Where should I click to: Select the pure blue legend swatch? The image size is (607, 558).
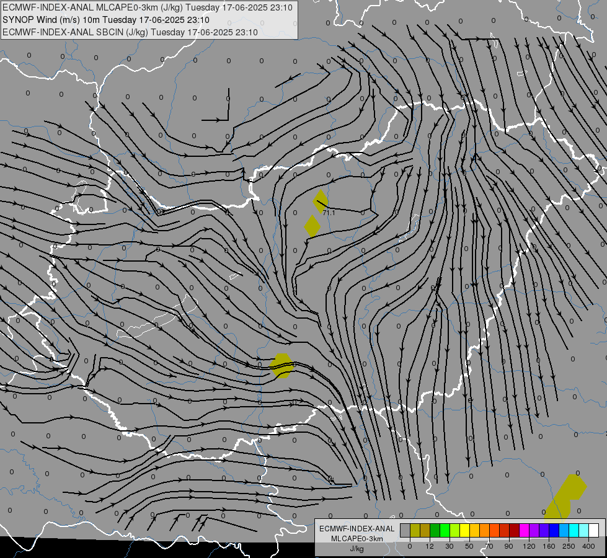554,531
